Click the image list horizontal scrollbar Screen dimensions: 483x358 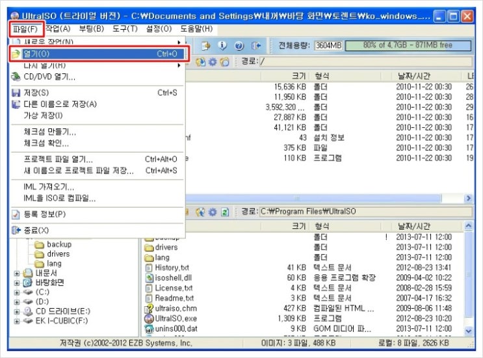click(x=313, y=198)
